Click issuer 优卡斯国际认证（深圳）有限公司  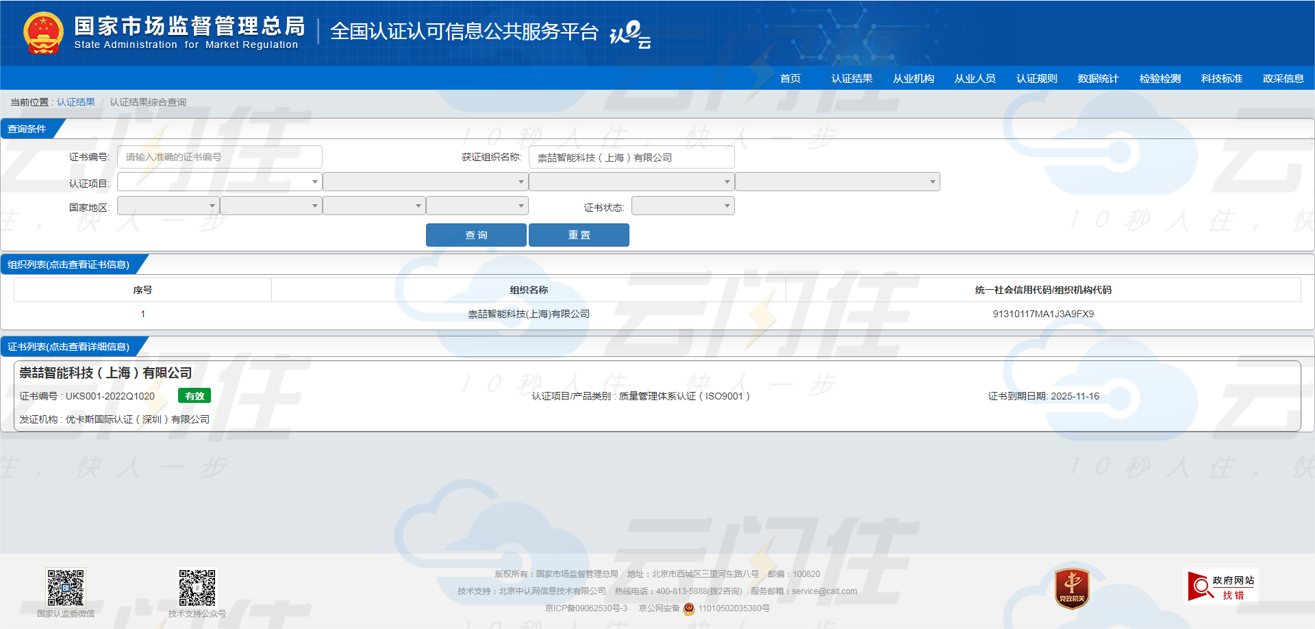(138, 419)
